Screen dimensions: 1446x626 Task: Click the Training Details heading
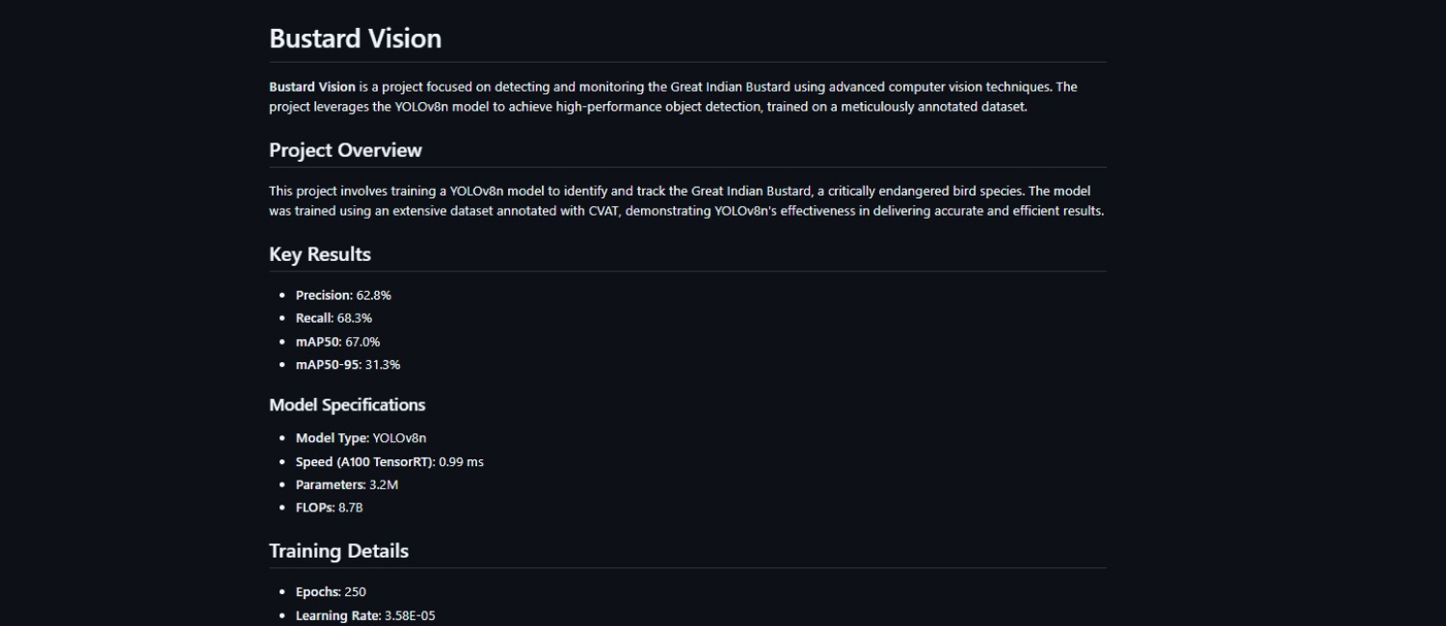click(338, 551)
